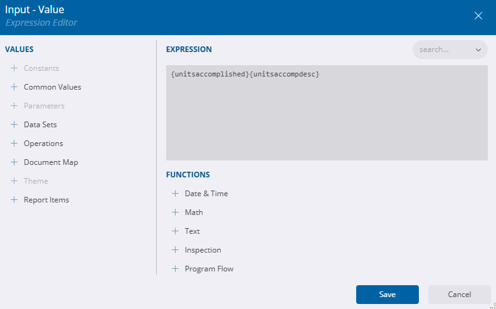The width and height of the screenshot is (496, 309).
Task: Open the search dropdown chevron
Action: (x=478, y=50)
